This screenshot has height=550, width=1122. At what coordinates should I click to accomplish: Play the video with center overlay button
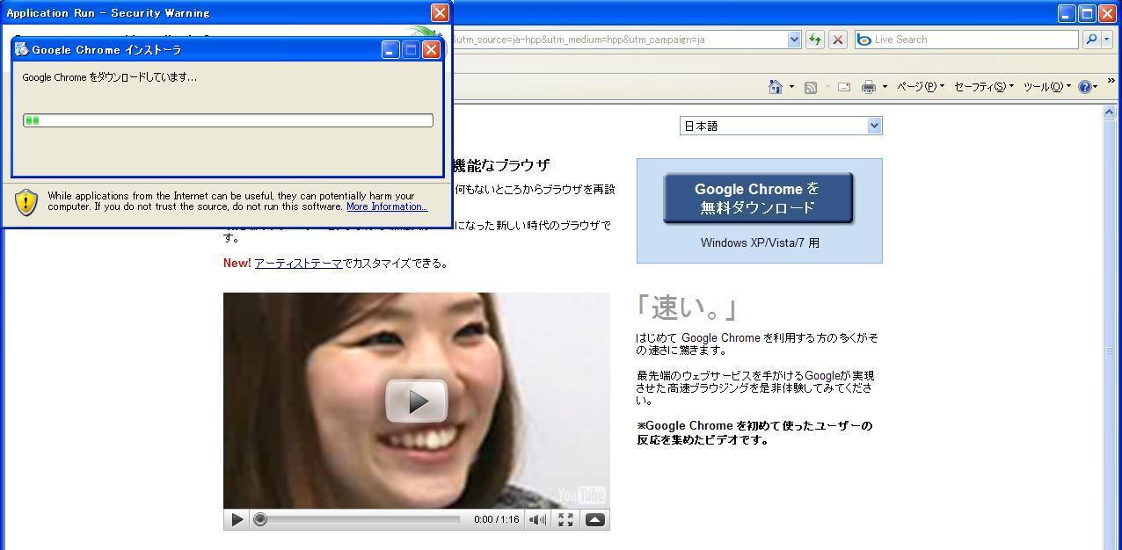coord(417,401)
